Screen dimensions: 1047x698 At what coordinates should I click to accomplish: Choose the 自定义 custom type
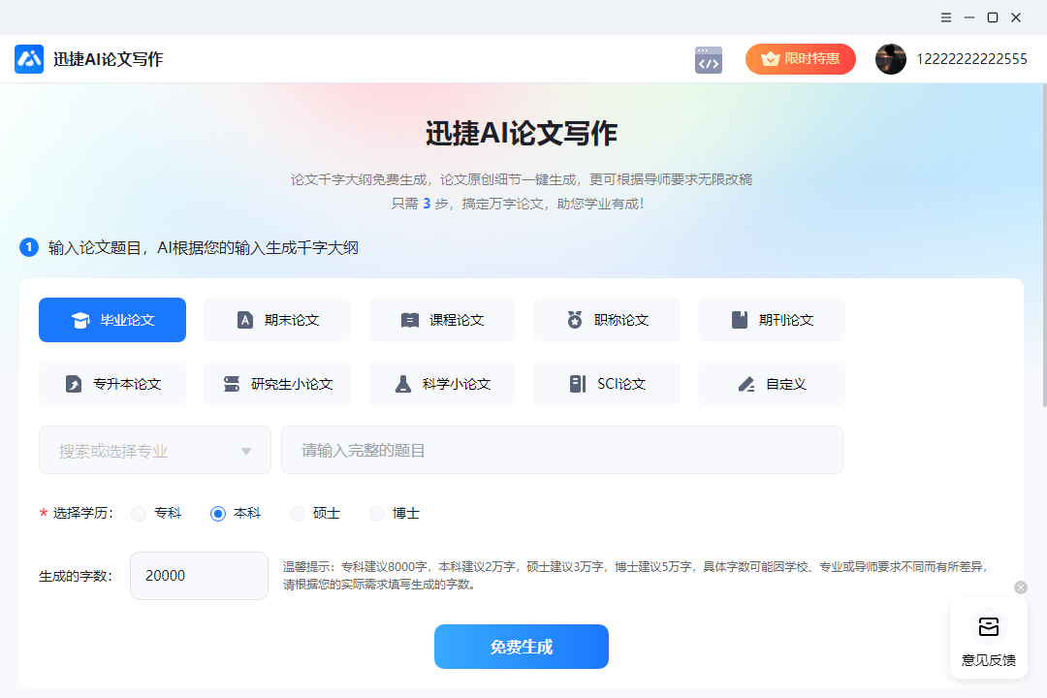772,384
